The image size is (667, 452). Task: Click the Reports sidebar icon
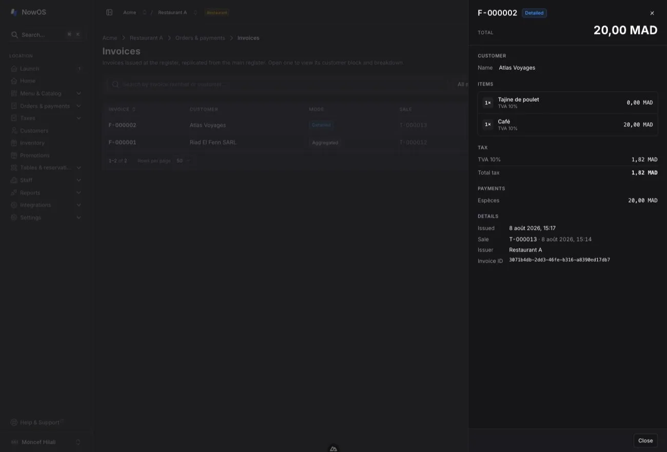(x=14, y=193)
